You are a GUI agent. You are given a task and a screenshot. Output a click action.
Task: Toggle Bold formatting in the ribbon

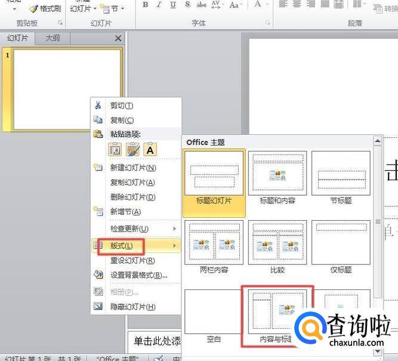point(145,5)
